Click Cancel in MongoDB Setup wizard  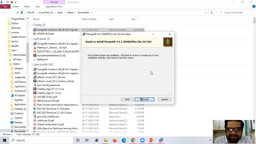tap(164, 99)
